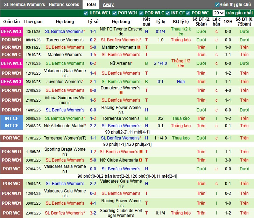Click red card icon beside Nữ Clube Albergaria
254x218 pixels.
(141, 160)
